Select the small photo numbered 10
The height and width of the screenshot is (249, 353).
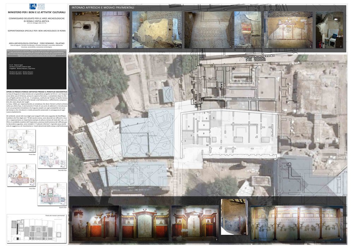(234, 217)
